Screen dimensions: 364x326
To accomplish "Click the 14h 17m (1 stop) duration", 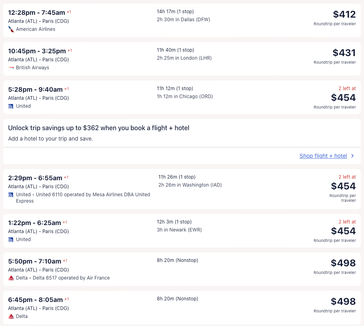I will 175,12.
